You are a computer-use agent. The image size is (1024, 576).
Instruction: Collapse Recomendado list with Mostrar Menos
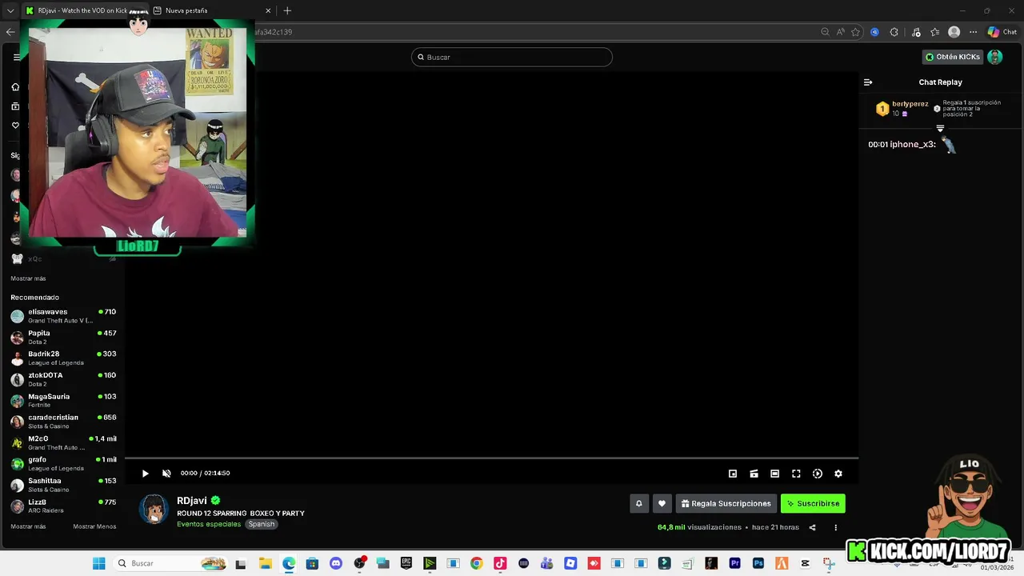(x=94, y=526)
